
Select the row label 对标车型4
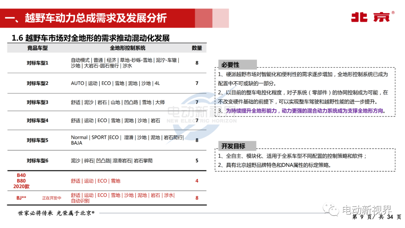[x=37, y=121]
